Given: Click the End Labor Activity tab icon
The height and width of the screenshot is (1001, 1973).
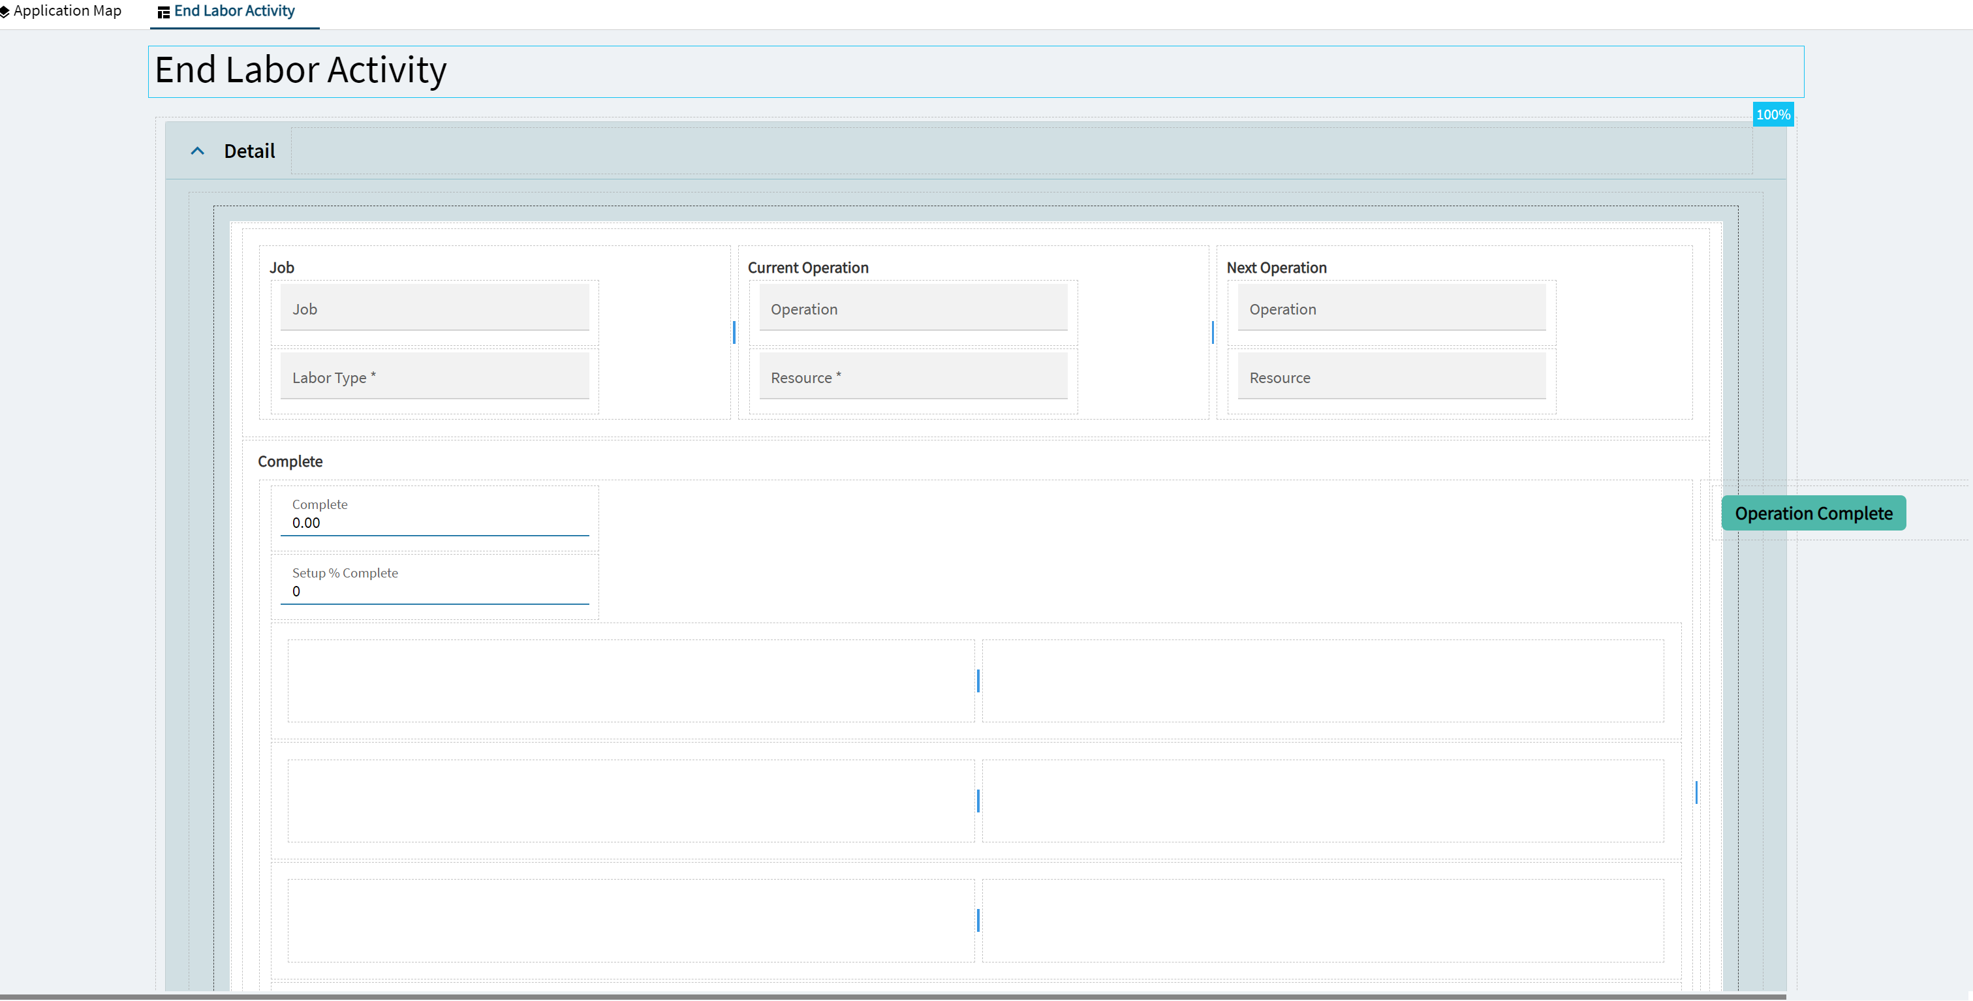Looking at the screenshot, I should click(x=163, y=12).
